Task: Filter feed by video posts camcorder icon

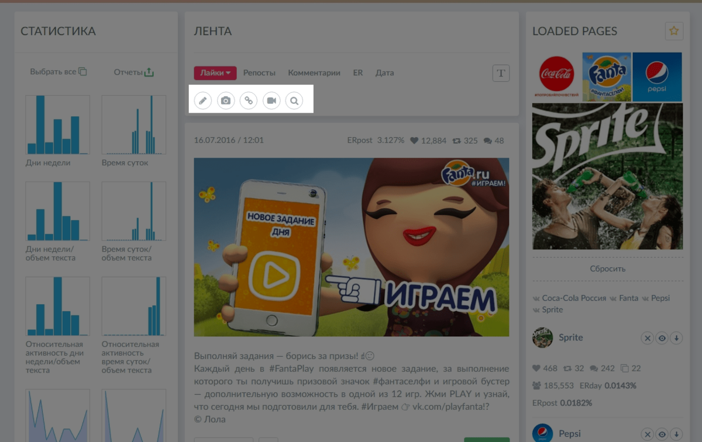Action: pyautogui.click(x=271, y=101)
